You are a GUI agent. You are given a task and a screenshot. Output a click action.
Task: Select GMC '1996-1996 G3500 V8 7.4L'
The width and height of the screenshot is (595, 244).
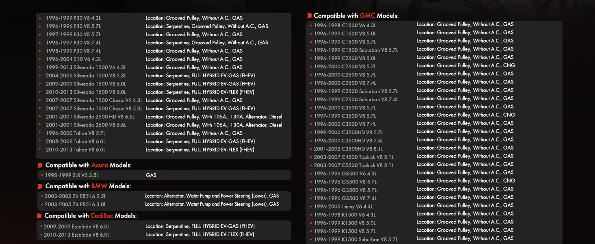point(345,198)
